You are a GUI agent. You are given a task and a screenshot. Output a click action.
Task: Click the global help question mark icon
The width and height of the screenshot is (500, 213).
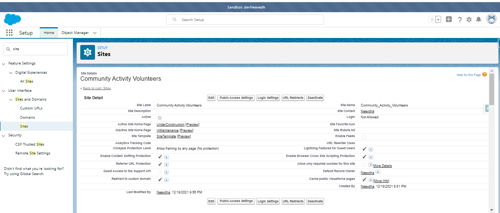point(459,19)
